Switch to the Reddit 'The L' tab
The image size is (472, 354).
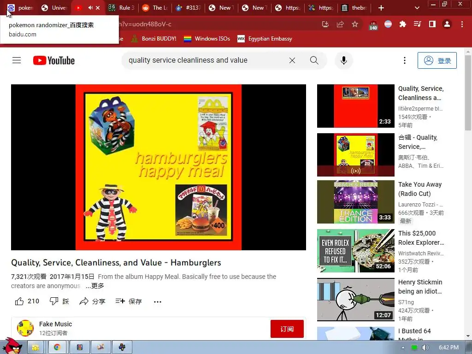tap(155, 8)
